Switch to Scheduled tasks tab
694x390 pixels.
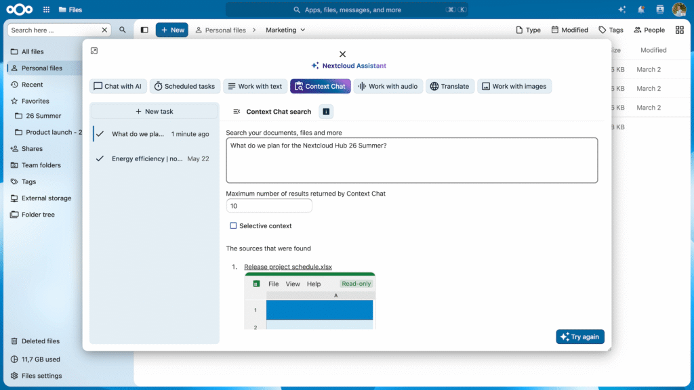point(184,86)
